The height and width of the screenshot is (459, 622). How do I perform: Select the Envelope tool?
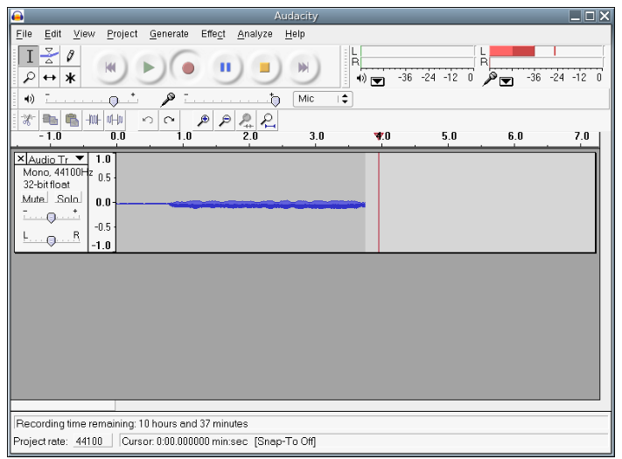pos(50,56)
